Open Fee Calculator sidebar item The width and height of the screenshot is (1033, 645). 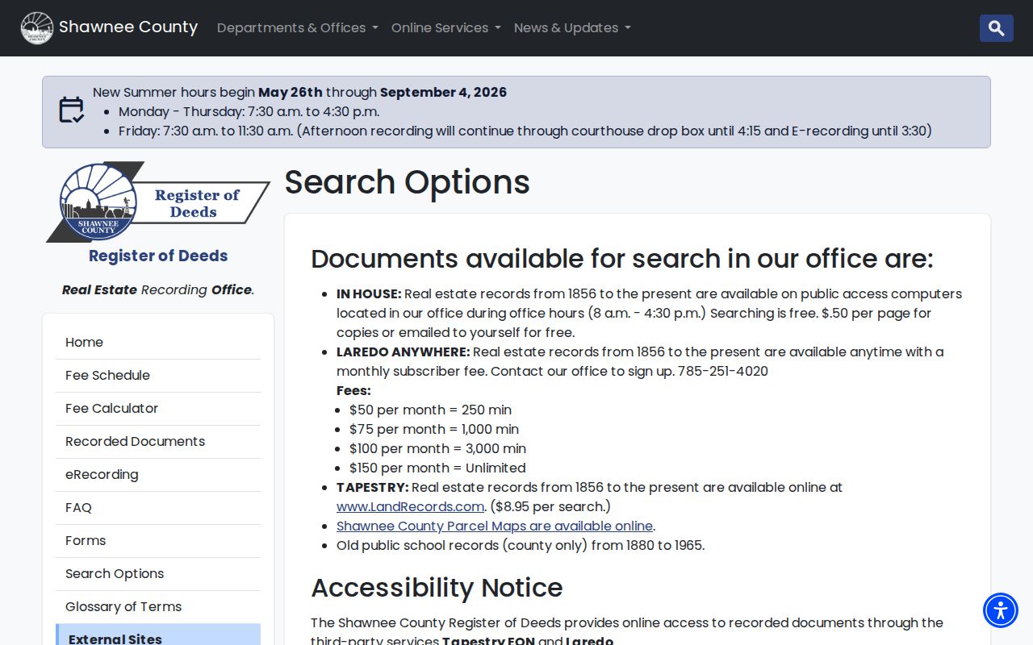158,409
